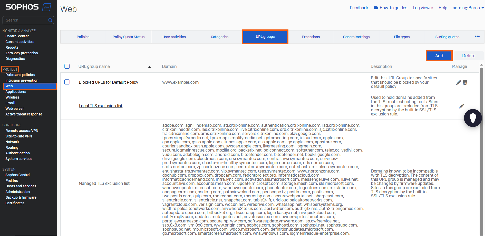Switch to the Policies tab
The width and height of the screenshot is (485, 236).
pos(83,37)
